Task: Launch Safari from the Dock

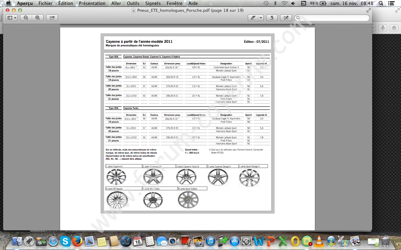Action: [x=53, y=241]
